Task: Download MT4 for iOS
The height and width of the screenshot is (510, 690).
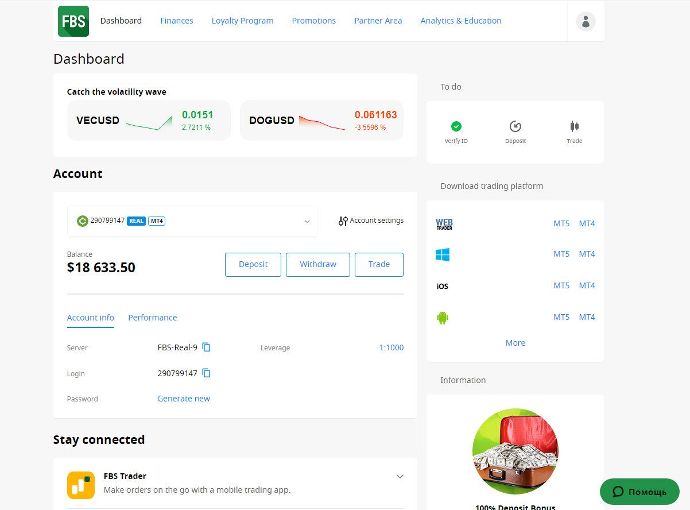Action: [x=587, y=285]
